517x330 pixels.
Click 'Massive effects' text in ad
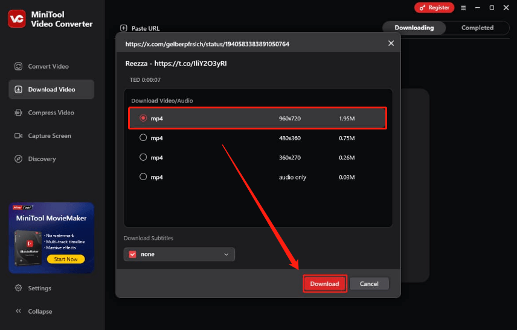tap(61, 247)
